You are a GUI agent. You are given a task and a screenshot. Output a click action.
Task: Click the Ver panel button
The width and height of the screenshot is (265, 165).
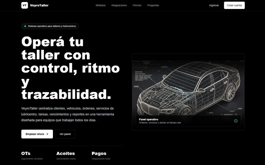pos(65,134)
